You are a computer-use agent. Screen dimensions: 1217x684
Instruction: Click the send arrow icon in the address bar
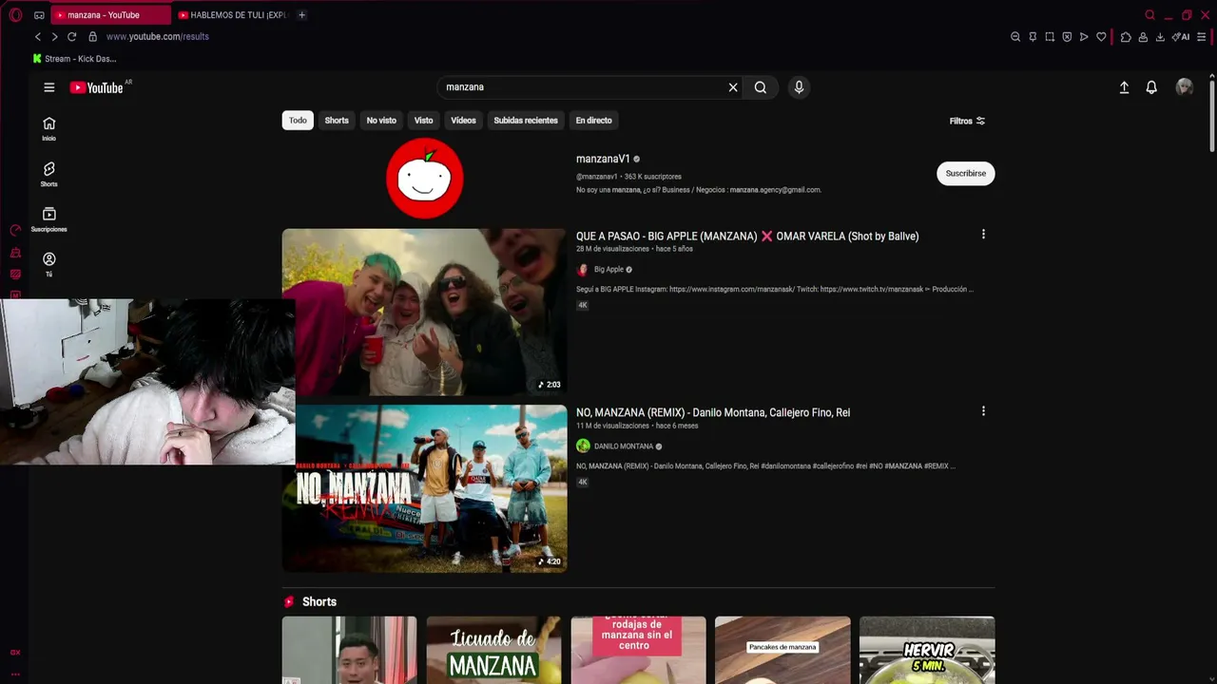pyautogui.click(x=1084, y=37)
